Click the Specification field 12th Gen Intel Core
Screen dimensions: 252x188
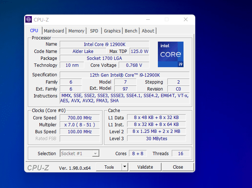click(x=125, y=75)
